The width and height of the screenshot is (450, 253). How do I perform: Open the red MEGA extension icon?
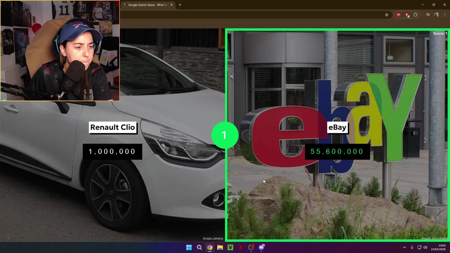pyautogui.click(x=398, y=15)
